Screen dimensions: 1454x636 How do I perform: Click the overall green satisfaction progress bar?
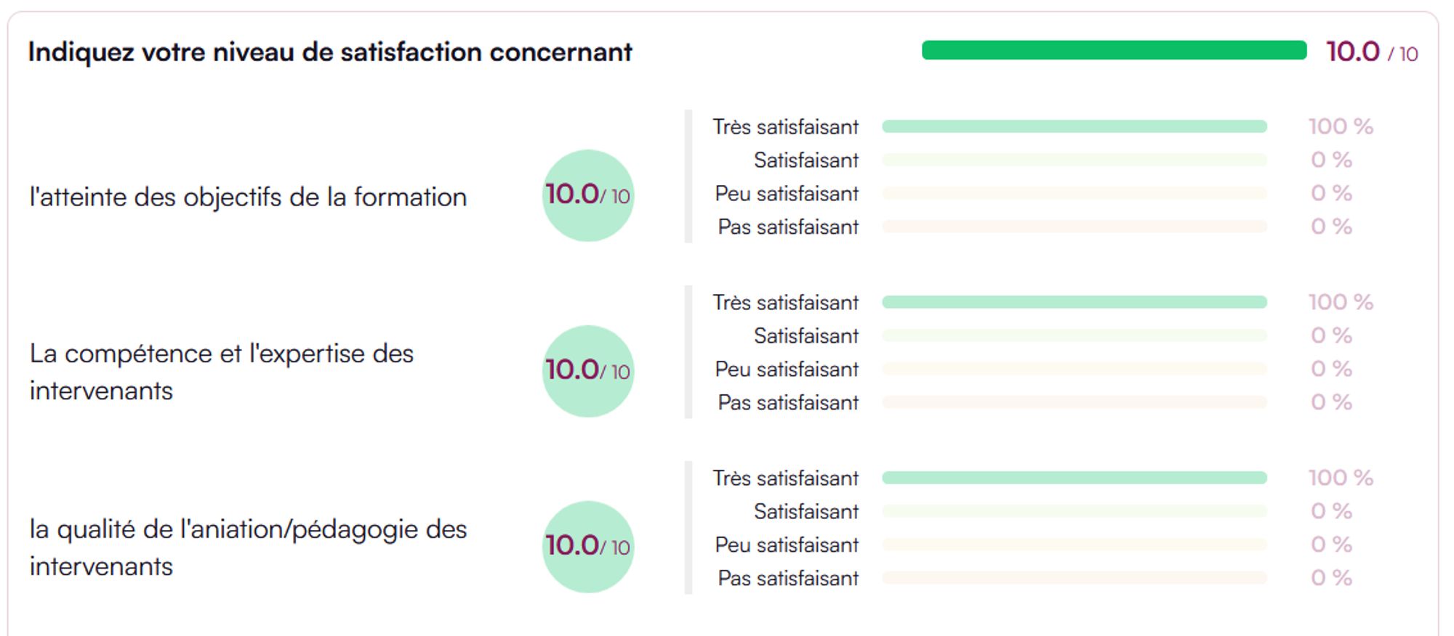click(1114, 51)
